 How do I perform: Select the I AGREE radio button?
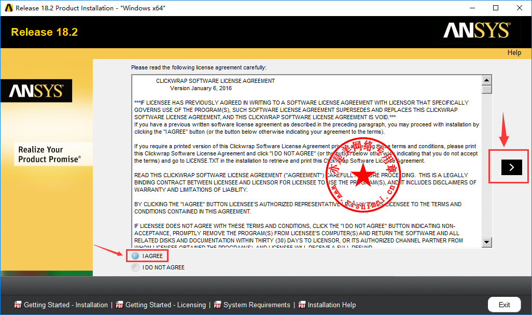[135, 256]
